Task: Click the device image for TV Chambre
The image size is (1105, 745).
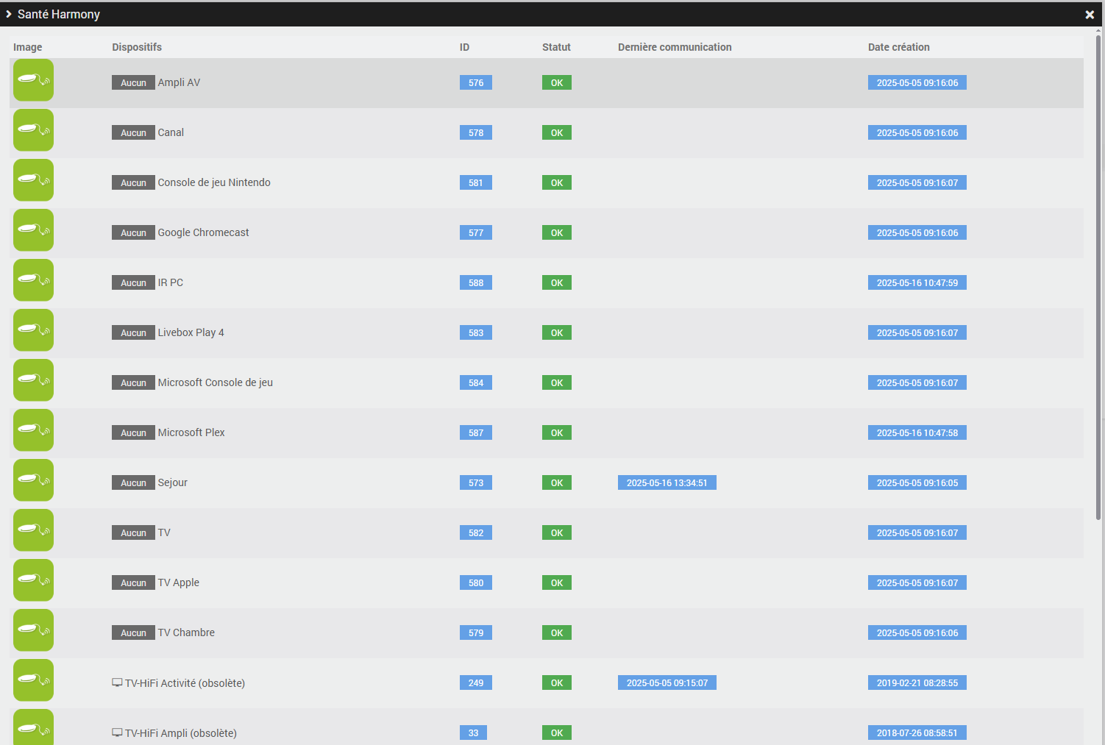Action: pyautogui.click(x=33, y=630)
